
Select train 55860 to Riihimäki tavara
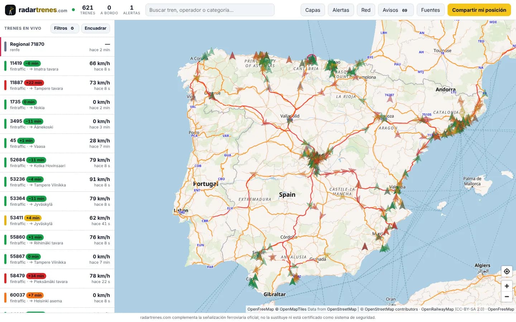[57, 240]
